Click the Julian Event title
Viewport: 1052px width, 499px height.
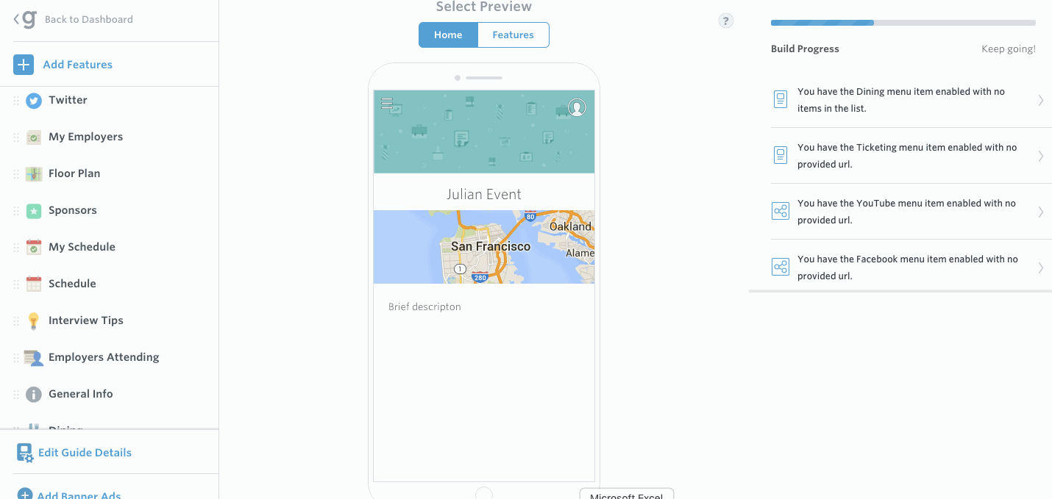(484, 195)
